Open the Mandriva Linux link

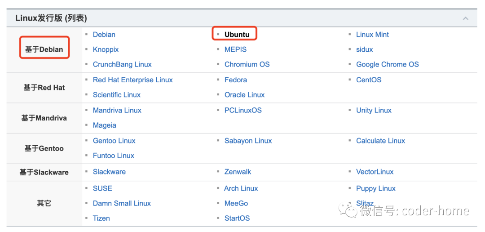point(117,110)
